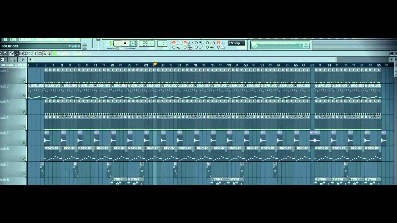Click the tempo slider below transport buttons

click(x=117, y=48)
